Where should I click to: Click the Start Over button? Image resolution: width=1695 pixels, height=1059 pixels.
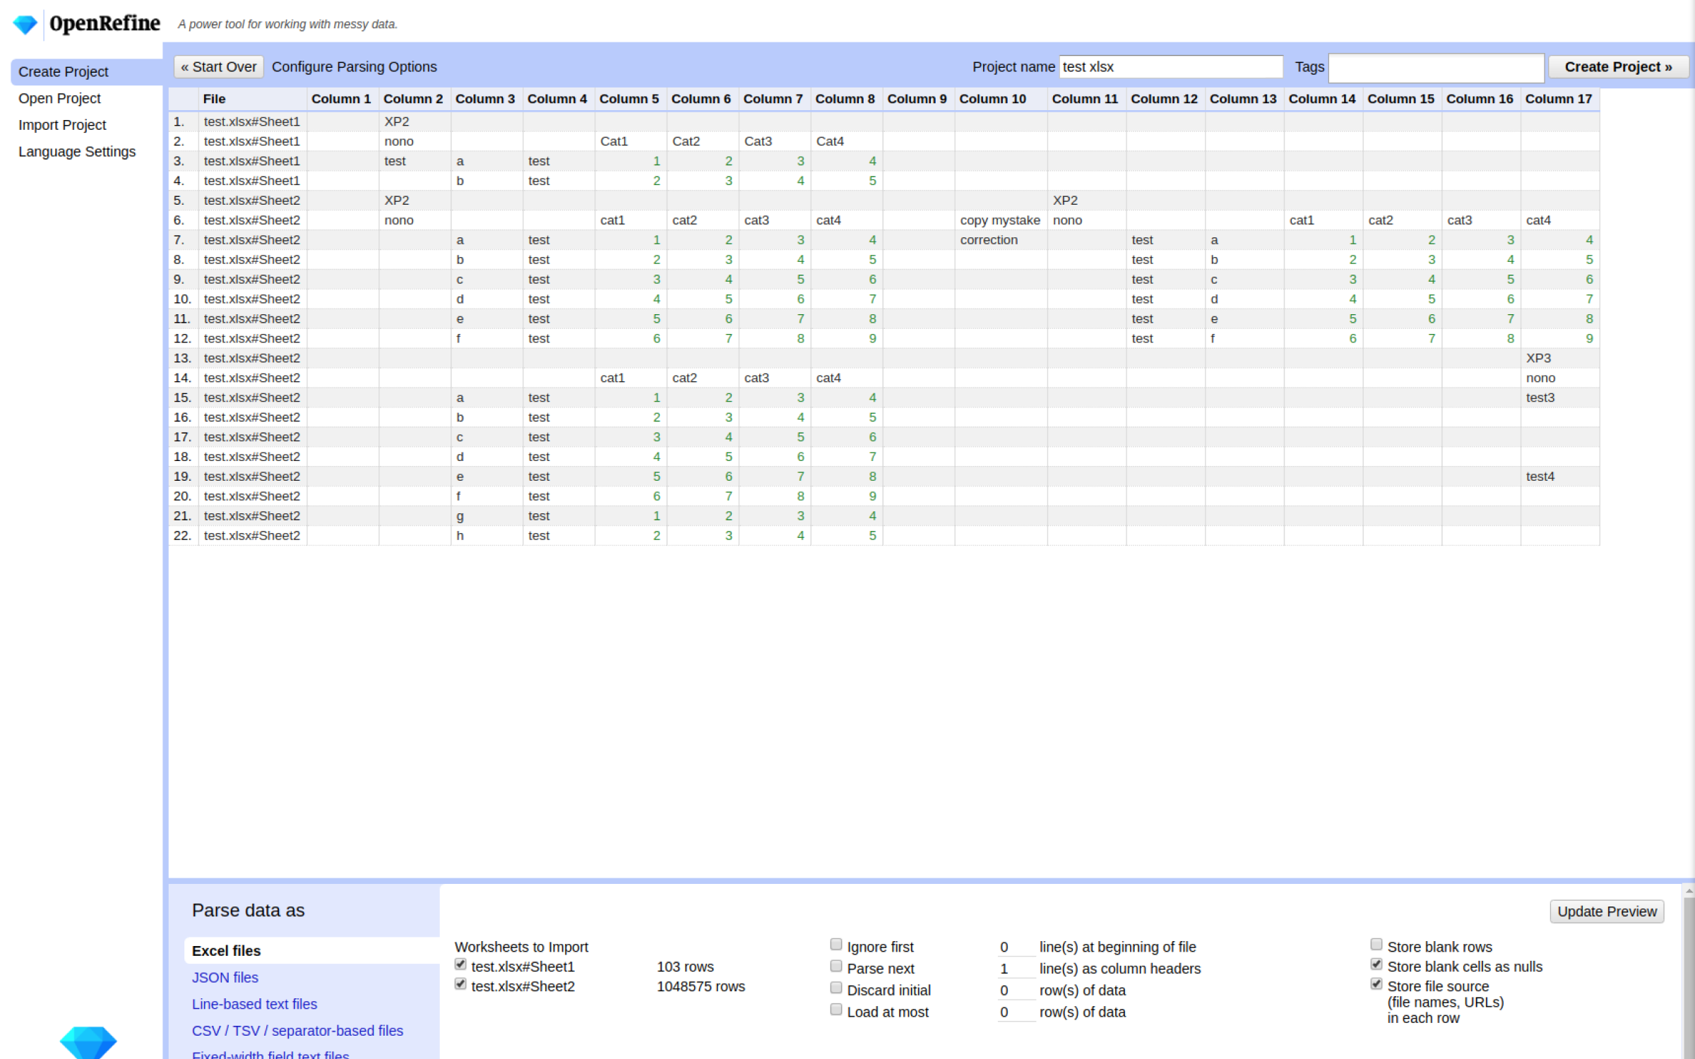tap(218, 67)
